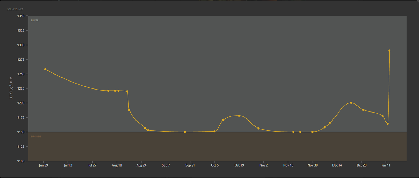419x178 pixels.
Task: Select the data point near 1188 in mid-August drop
Action: (x=129, y=110)
